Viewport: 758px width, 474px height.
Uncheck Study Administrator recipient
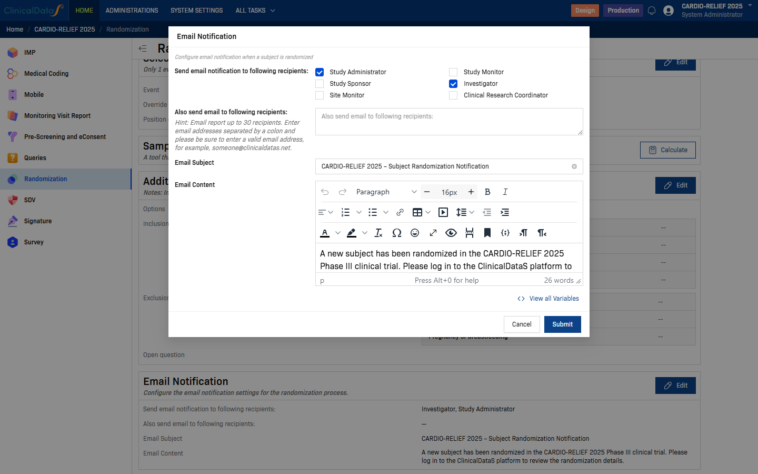click(320, 72)
